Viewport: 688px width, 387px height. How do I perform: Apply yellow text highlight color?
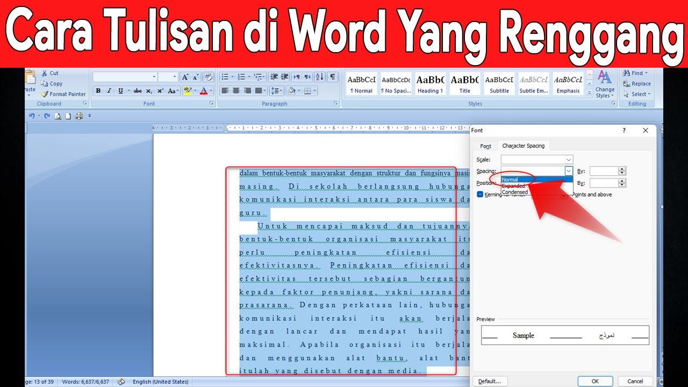coord(188,90)
